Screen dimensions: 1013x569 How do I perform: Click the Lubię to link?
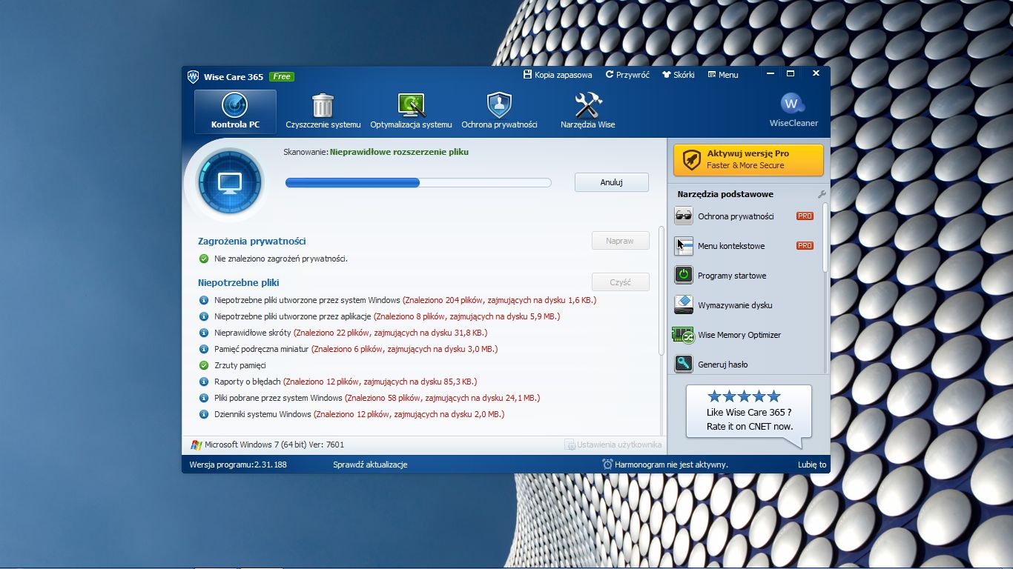click(812, 465)
